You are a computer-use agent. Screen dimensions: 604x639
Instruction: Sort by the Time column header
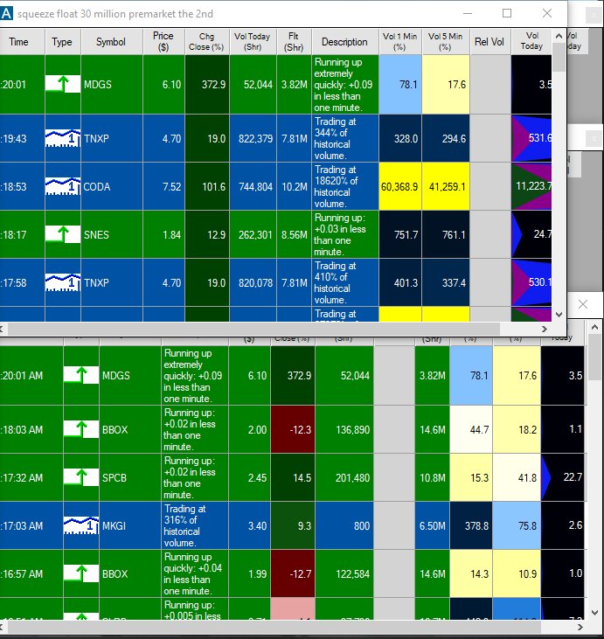[22, 42]
